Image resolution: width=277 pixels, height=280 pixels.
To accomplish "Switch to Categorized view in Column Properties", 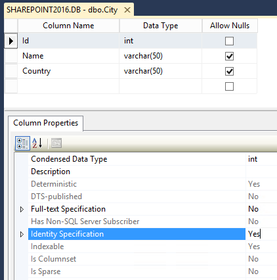I will pos(22,143).
